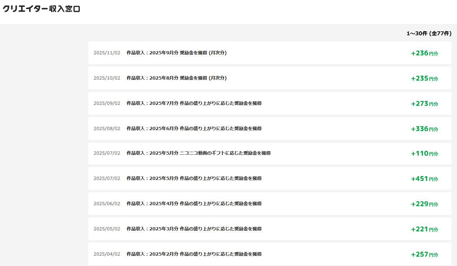
Task: Select the 2025年7月分 作品の盛り上がり entry text
Action: click(x=194, y=103)
